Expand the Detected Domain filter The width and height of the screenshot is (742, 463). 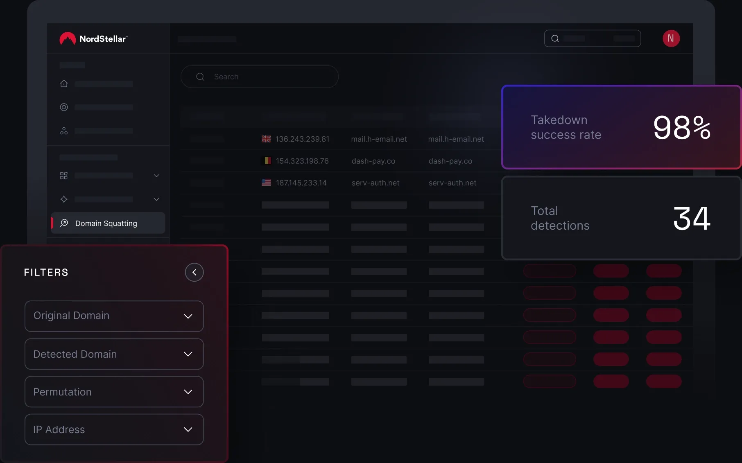114,354
